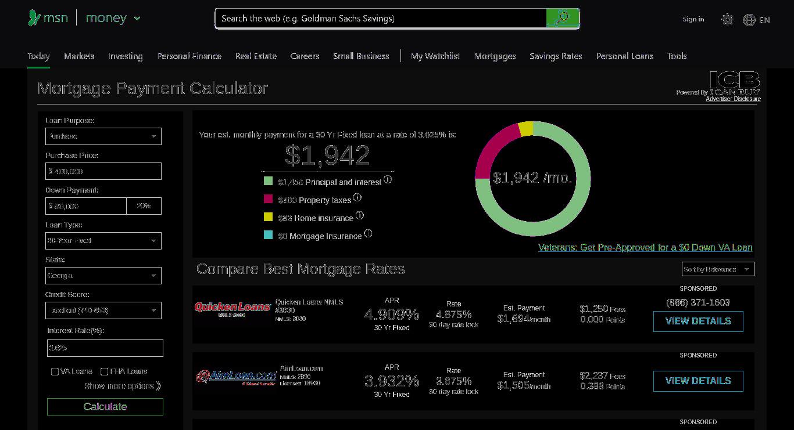Open the Advertiser Disclosure link

(x=733, y=99)
